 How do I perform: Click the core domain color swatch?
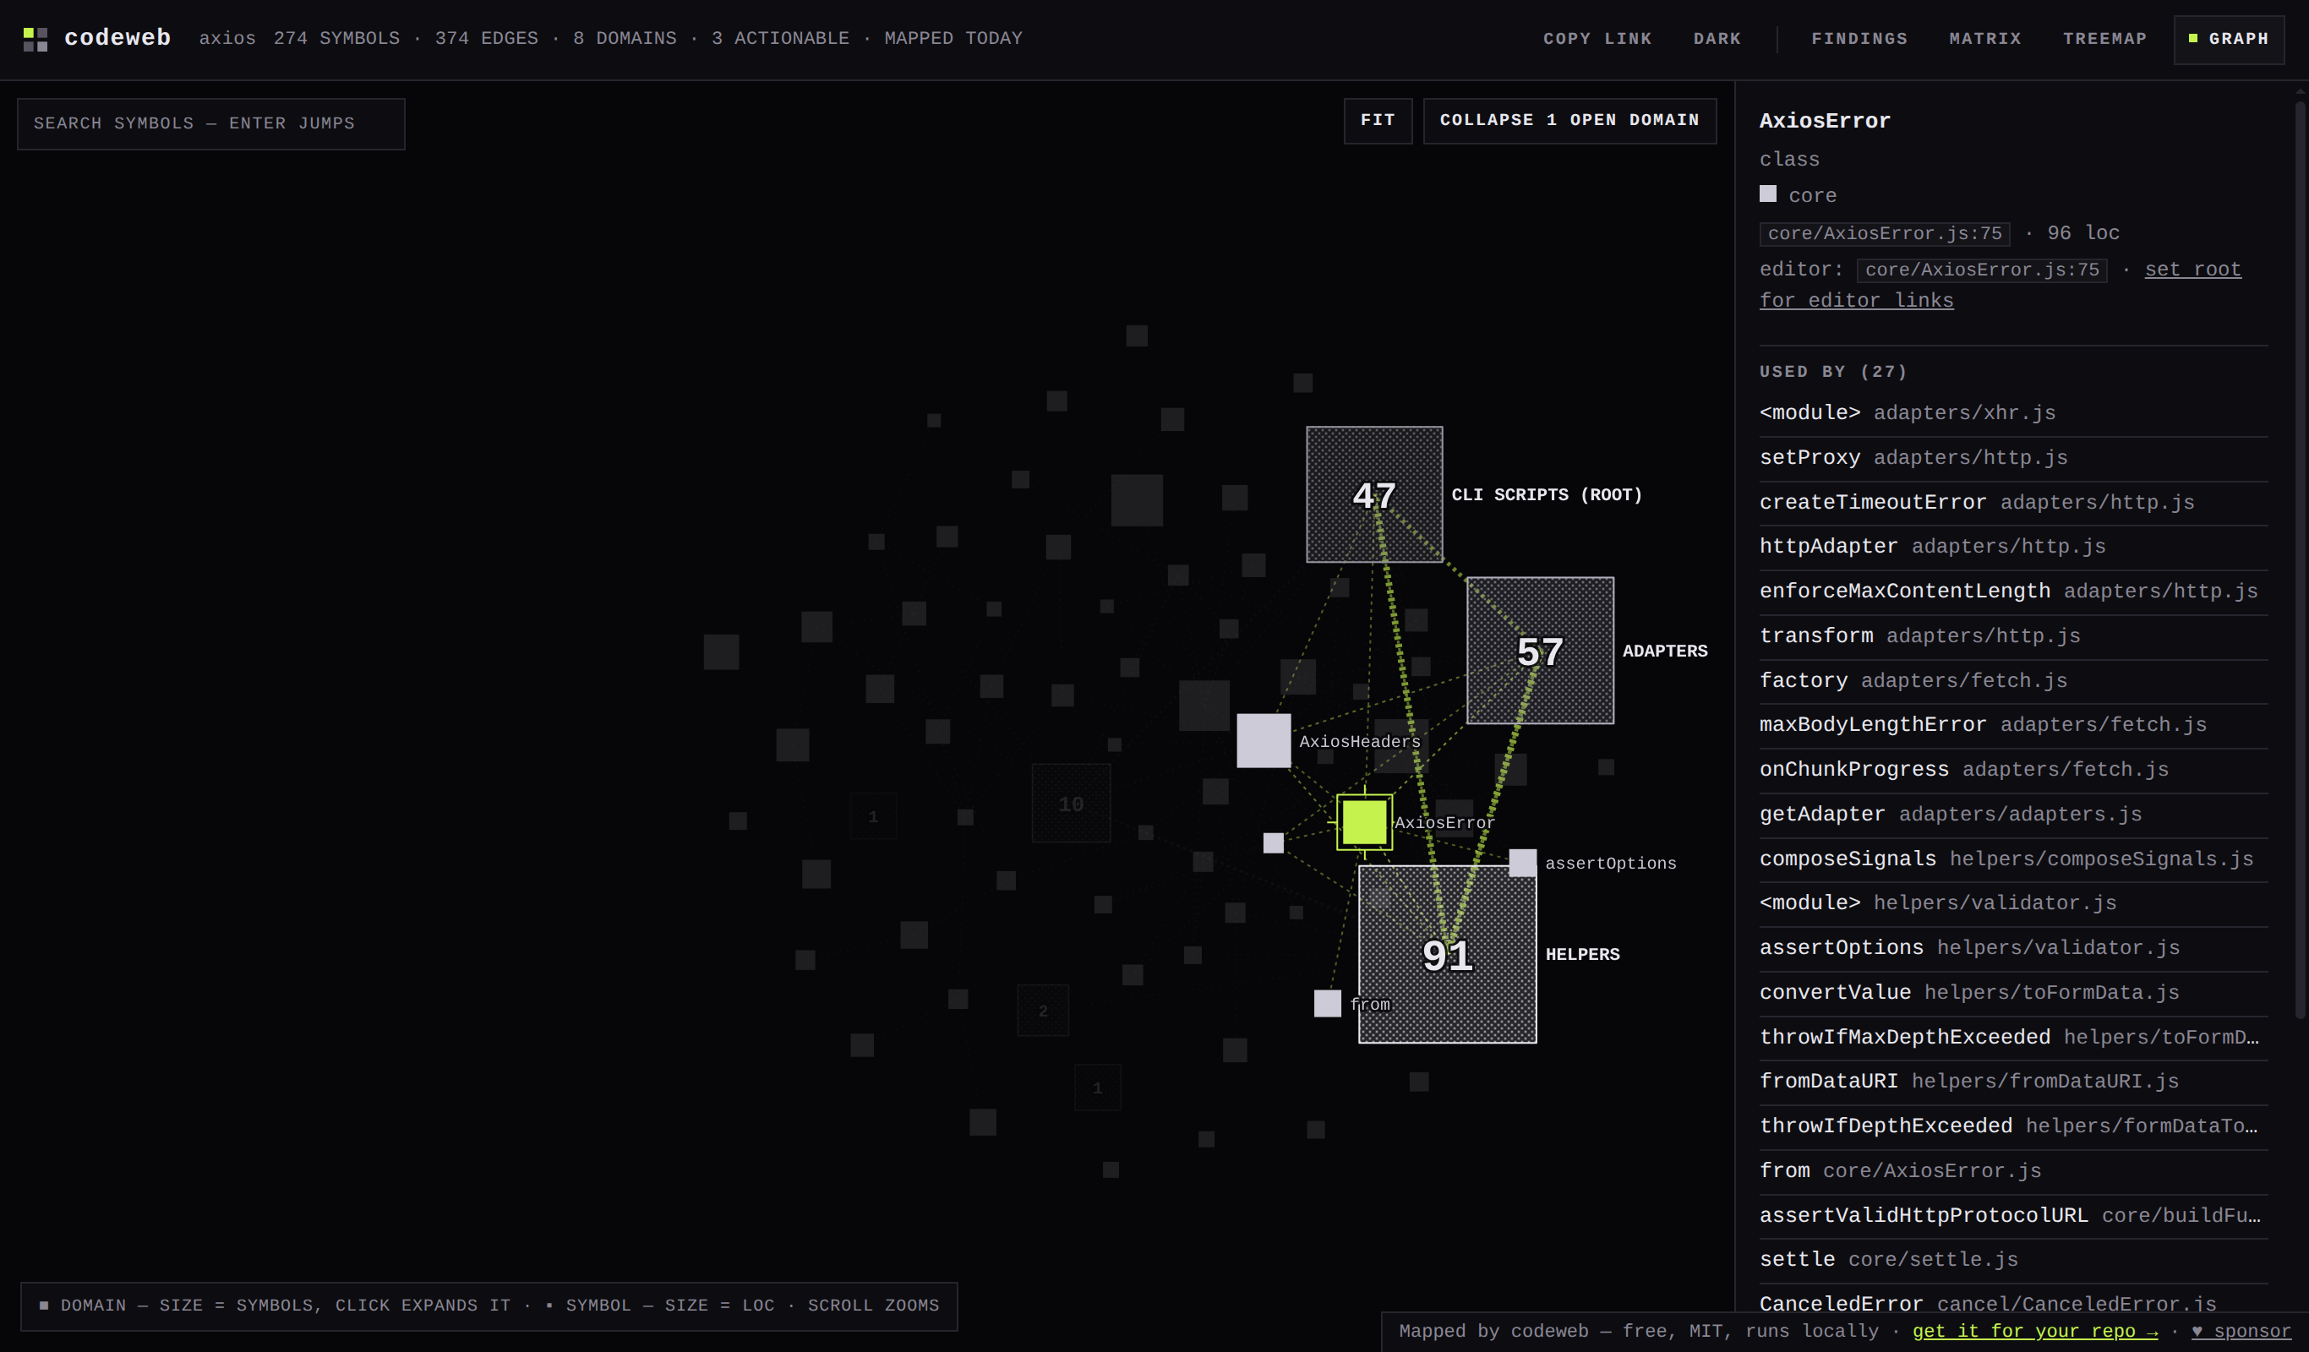[x=1767, y=194]
